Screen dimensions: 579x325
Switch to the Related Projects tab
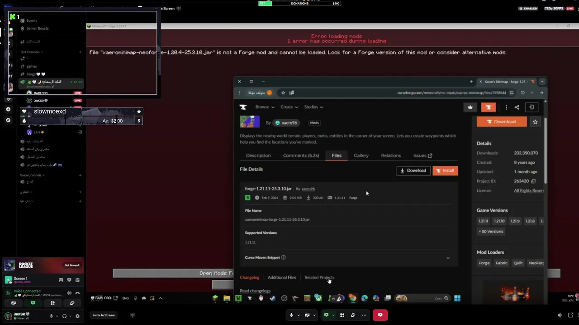click(x=319, y=278)
